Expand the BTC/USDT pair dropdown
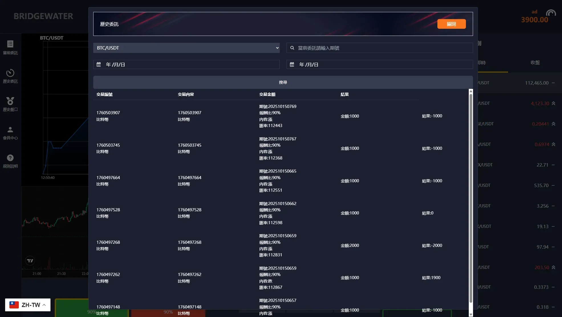This screenshot has width=562, height=317. 186,48
